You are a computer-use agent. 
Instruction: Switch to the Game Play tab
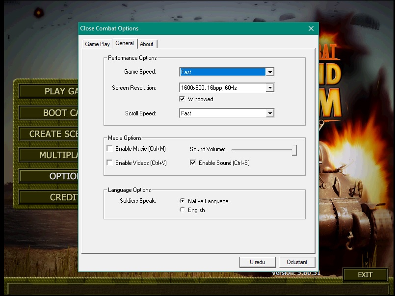[97, 44]
